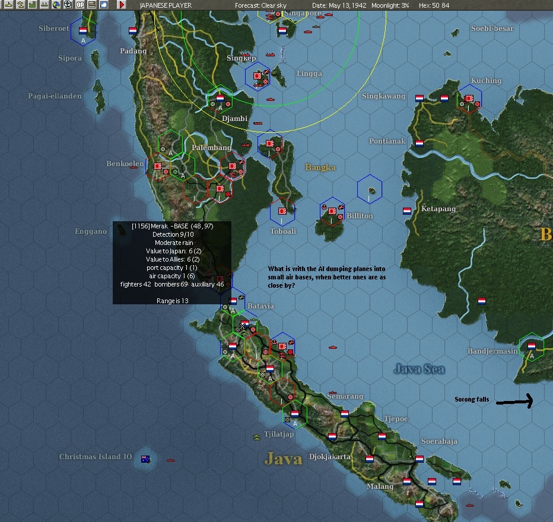Select the Australian flag on Christmas Island

click(x=145, y=459)
